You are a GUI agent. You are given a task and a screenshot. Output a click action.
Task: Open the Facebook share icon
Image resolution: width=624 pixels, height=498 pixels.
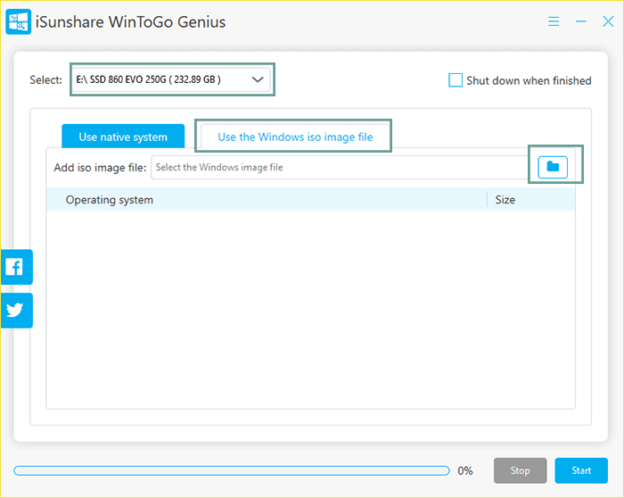click(x=16, y=267)
